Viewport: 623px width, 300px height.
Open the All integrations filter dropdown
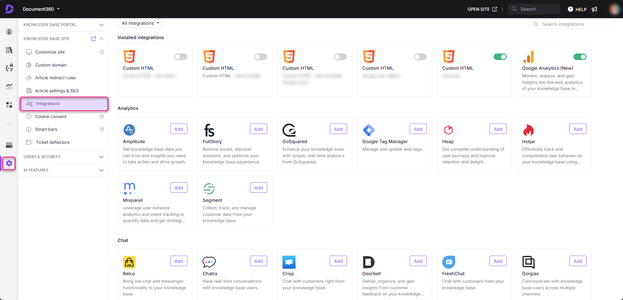point(140,23)
